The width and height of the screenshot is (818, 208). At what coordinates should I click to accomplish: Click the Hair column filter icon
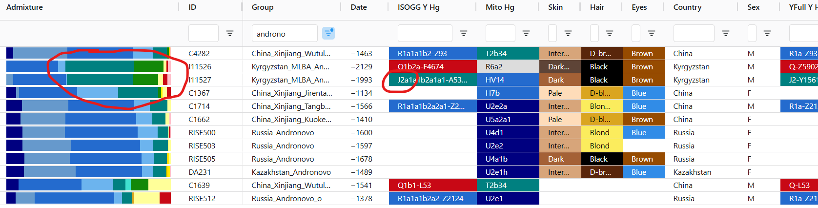610,33
